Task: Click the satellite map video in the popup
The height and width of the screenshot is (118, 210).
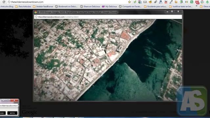Action: pos(108,60)
